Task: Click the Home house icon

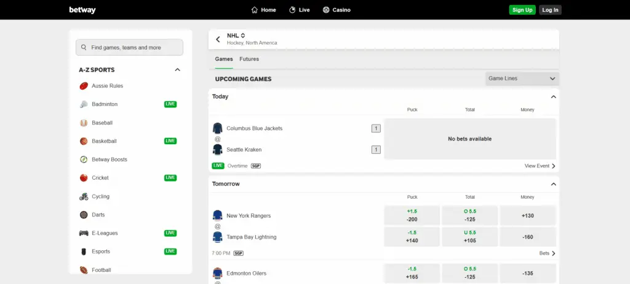Action: (x=254, y=10)
